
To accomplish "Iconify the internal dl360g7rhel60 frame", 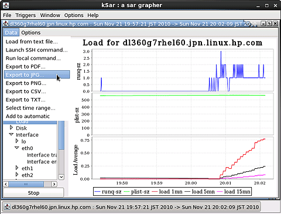I will [x=263, y=23].
